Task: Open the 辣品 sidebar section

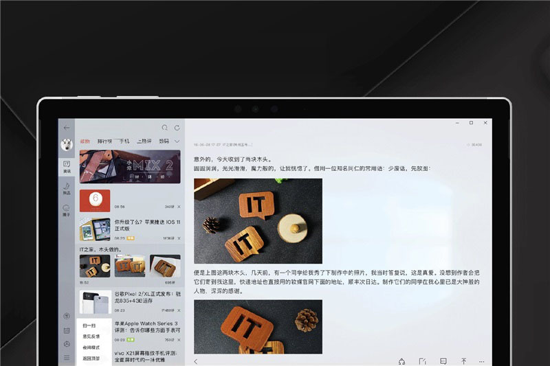Action: [x=67, y=188]
